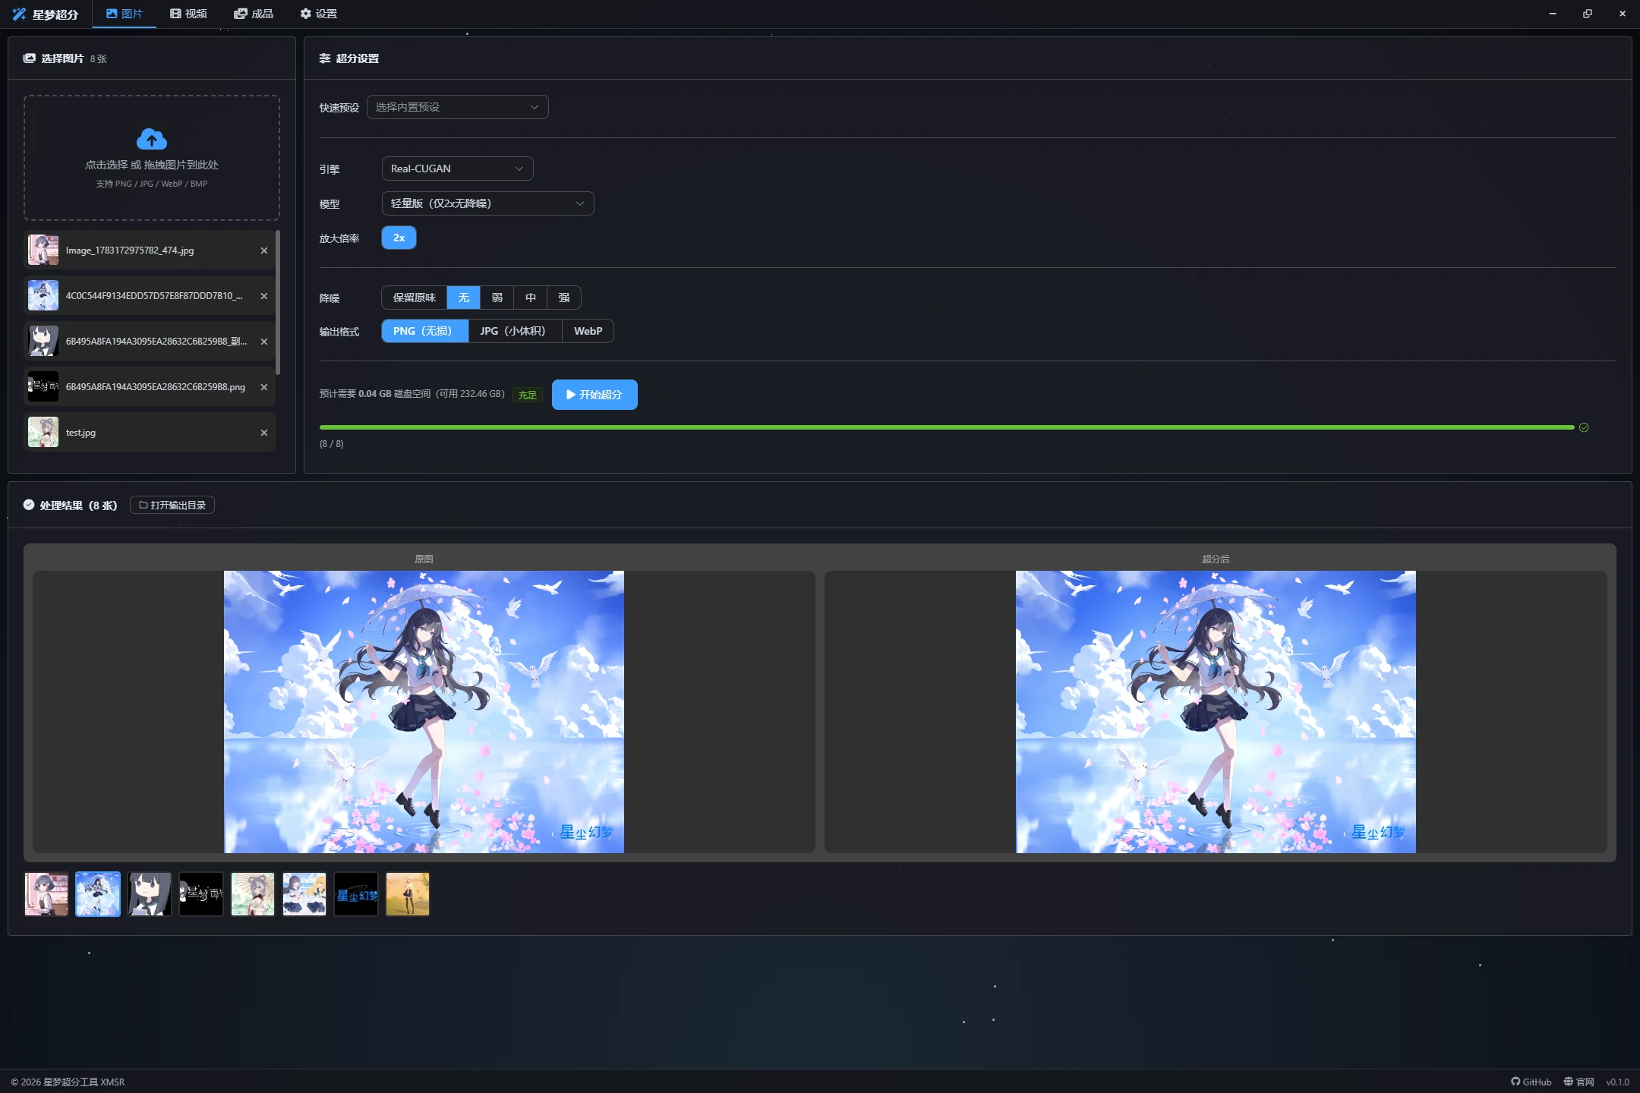Select the 6B495A8FA194A3095EA28632C6B259B8 副本 file row

[x=150, y=342]
